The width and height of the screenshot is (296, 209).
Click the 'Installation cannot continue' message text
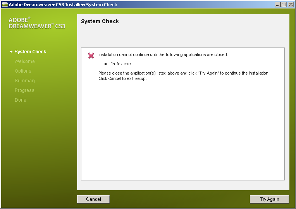coord(163,54)
